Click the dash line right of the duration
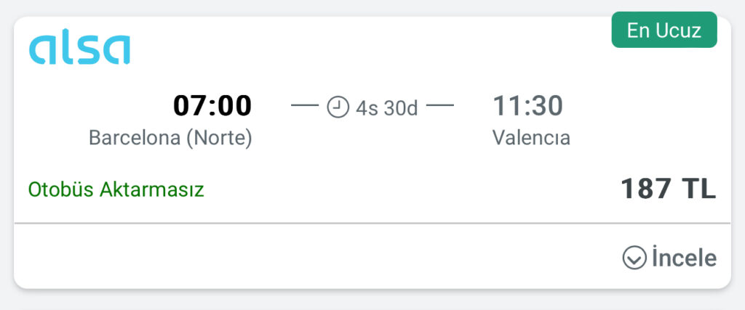Screen dimensions: 745x310 click(440, 107)
